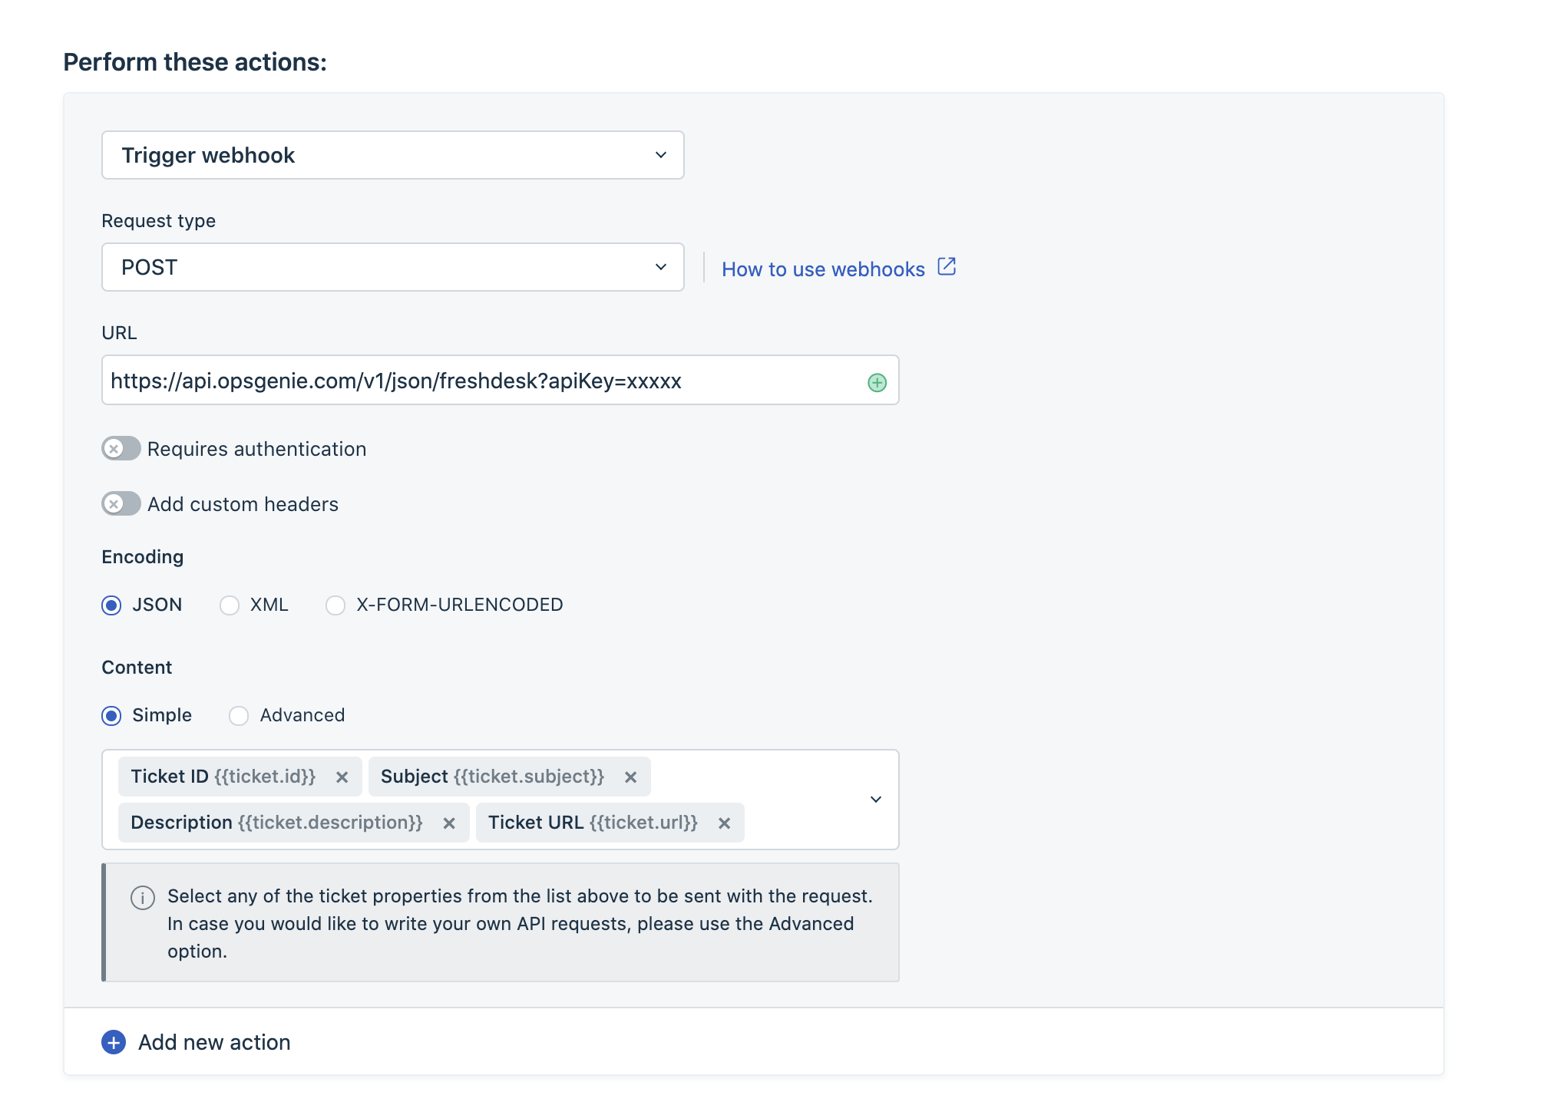Select XML encoding radio button
Viewport: 1560px width, 1105px height.
pyautogui.click(x=230, y=605)
